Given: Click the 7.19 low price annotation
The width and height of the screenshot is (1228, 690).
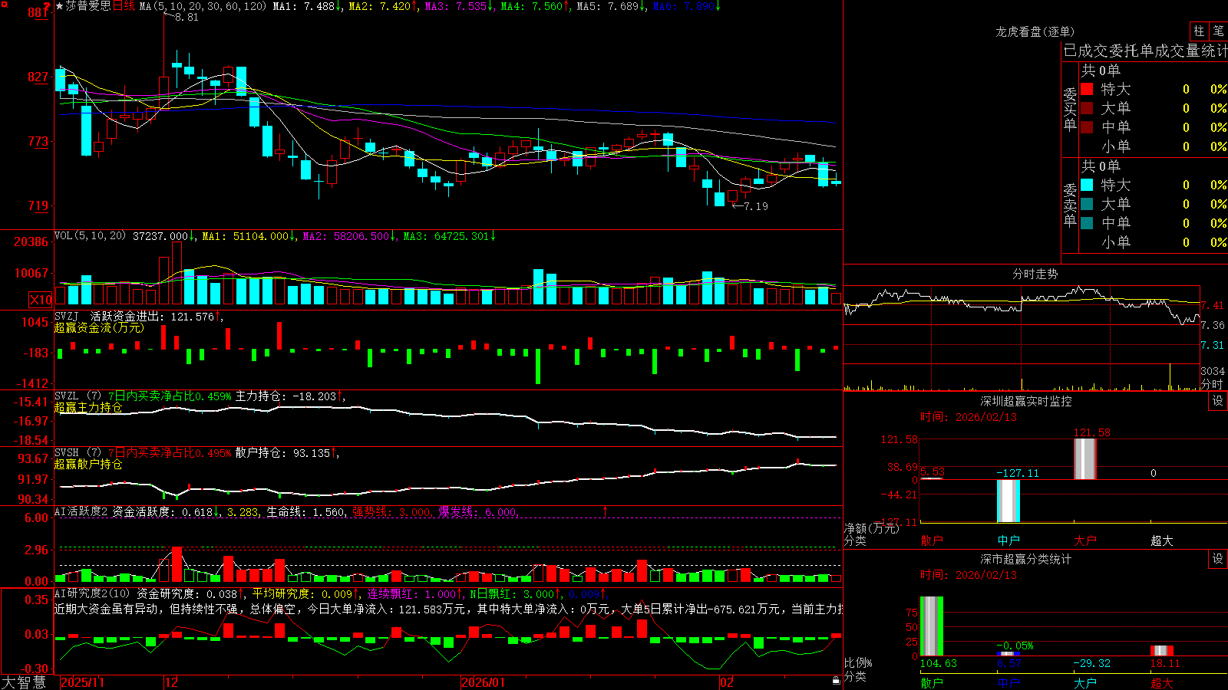Looking at the screenshot, I should (x=756, y=206).
